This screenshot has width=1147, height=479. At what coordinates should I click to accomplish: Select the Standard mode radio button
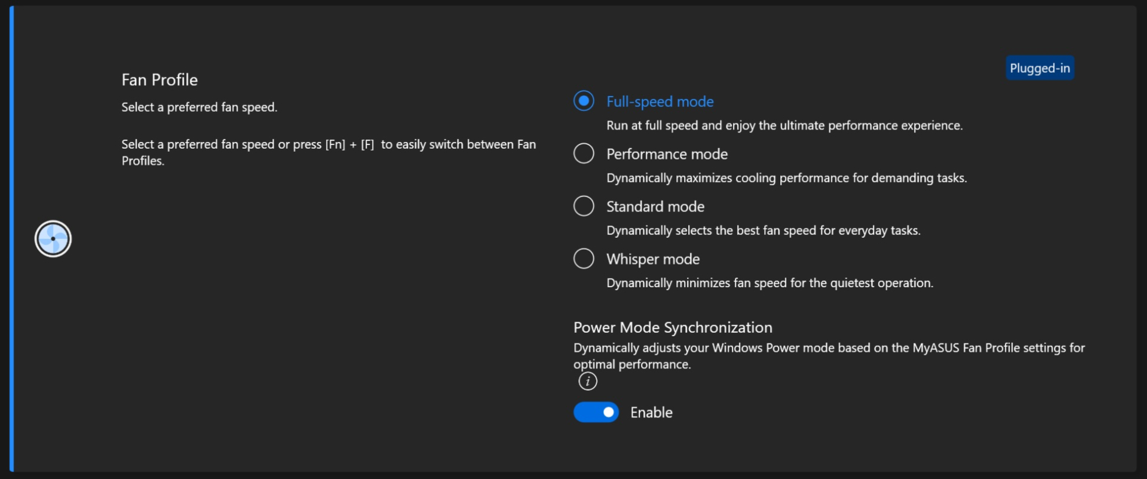click(584, 206)
